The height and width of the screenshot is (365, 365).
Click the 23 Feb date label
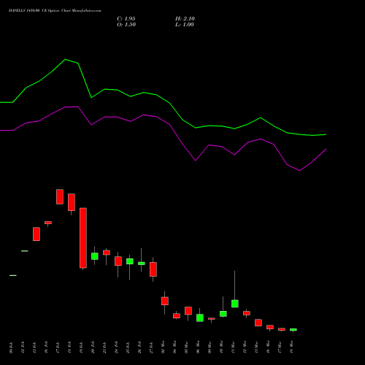point(104,347)
